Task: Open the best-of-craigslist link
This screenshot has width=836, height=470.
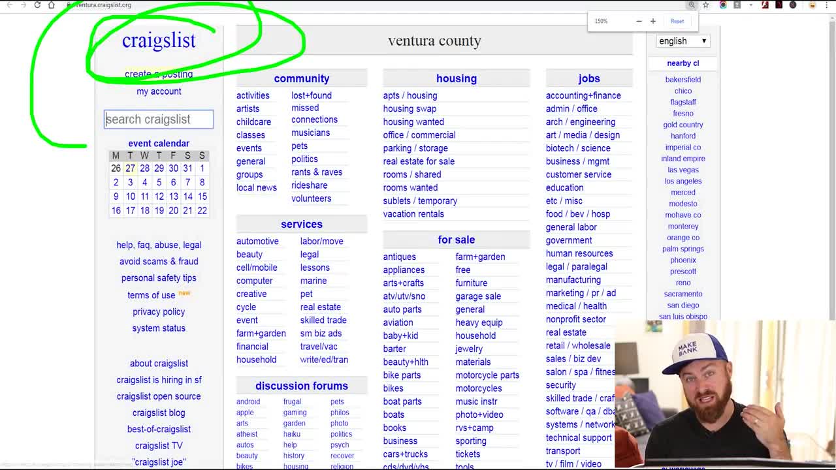Action: pyautogui.click(x=159, y=430)
